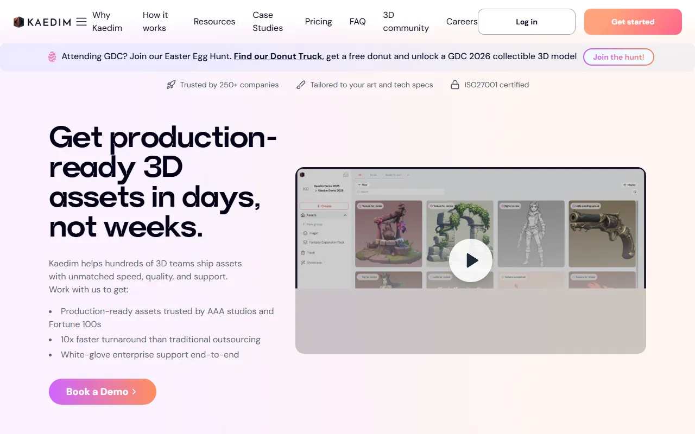
Task: Click the Trash icon in demo sidebar
Action: click(x=304, y=253)
